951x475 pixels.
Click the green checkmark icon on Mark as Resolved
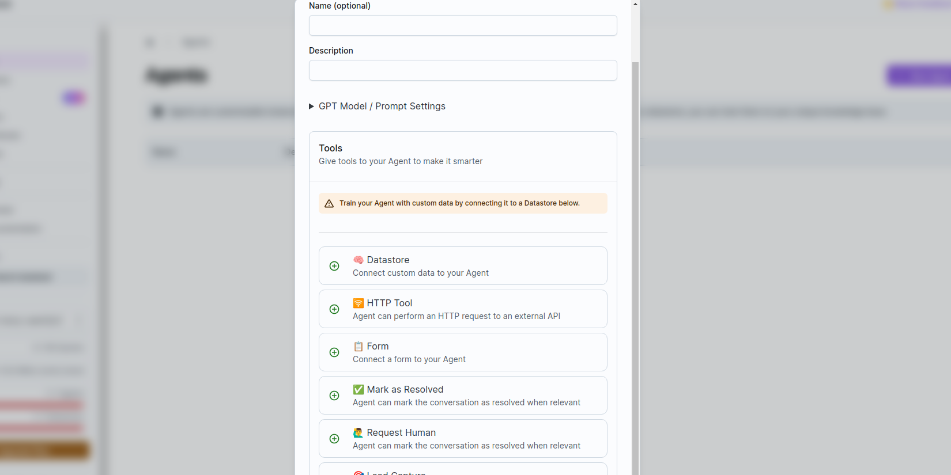(x=358, y=390)
